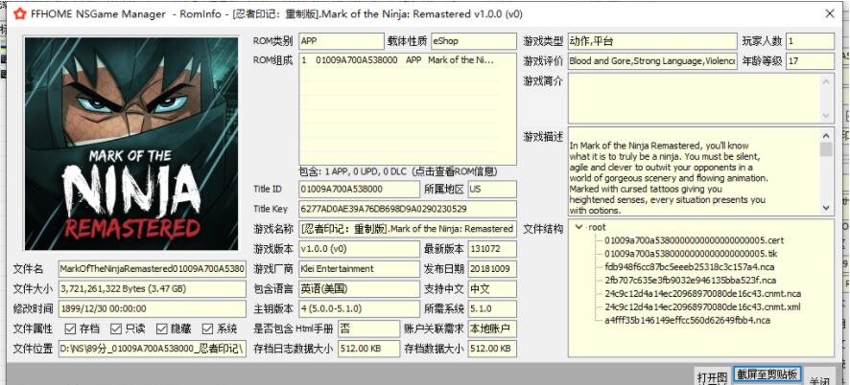Toggle the 隐藏 file attribute checkbox
The height and width of the screenshot is (385, 850).
click(161, 328)
